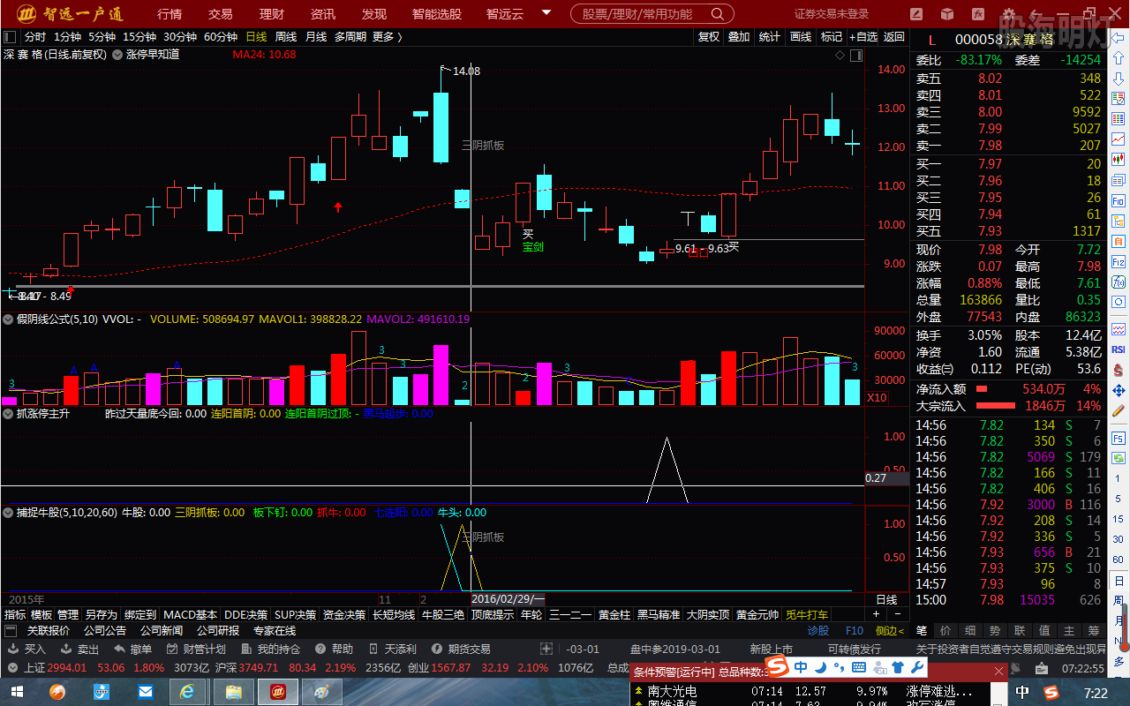Switch to the 日线 period tab
This screenshot has width=1130, height=706.
click(257, 37)
